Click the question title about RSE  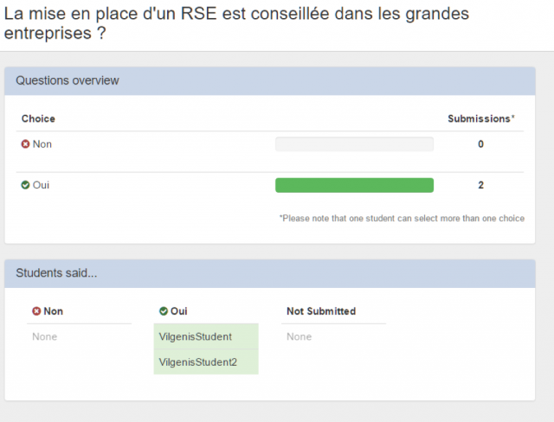tap(236, 23)
